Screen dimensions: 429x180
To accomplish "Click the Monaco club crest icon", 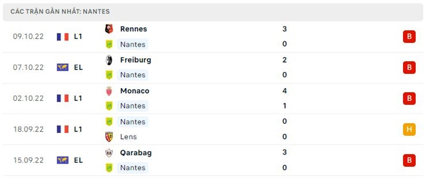I will (109, 91).
